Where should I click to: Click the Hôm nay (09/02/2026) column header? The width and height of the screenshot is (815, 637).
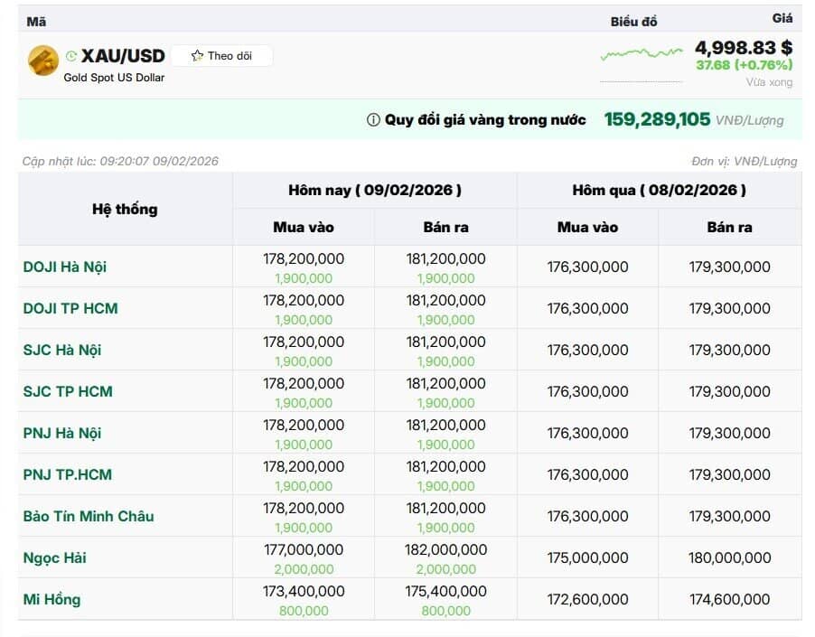[375, 191]
